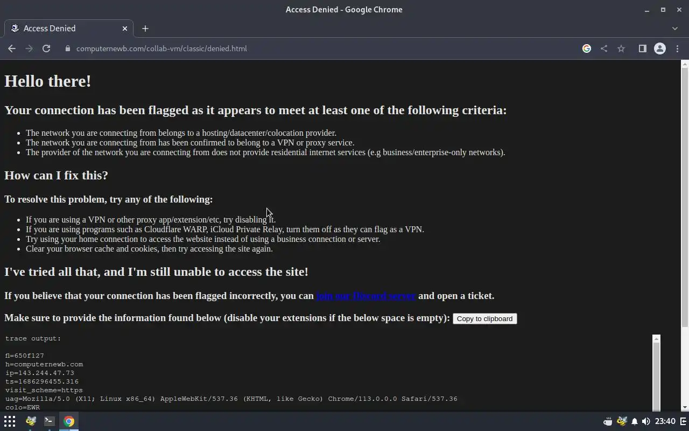Click the page scrollbar up arrow
Viewport: 689px width, 431px height.
[685, 64]
